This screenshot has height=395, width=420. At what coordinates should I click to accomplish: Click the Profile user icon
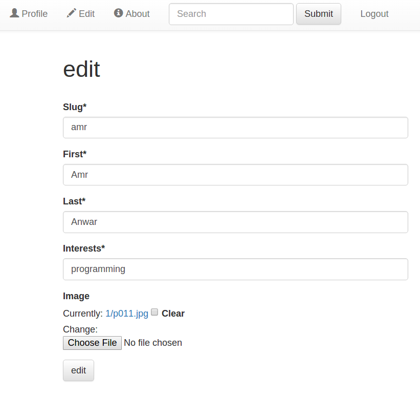coord(14,13)
